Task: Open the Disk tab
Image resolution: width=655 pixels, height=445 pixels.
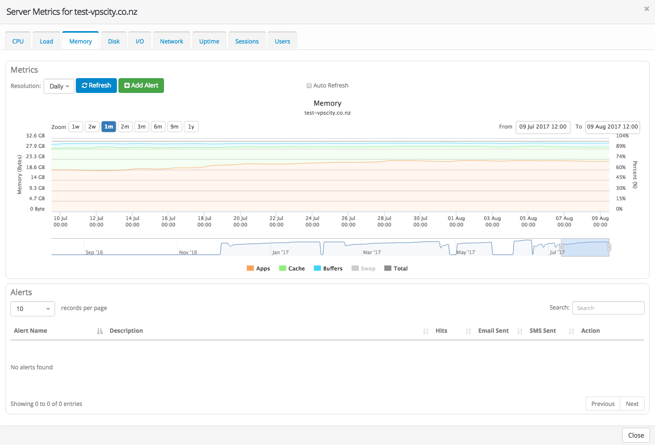Action: pyautogui.click(x=114, y=42)
